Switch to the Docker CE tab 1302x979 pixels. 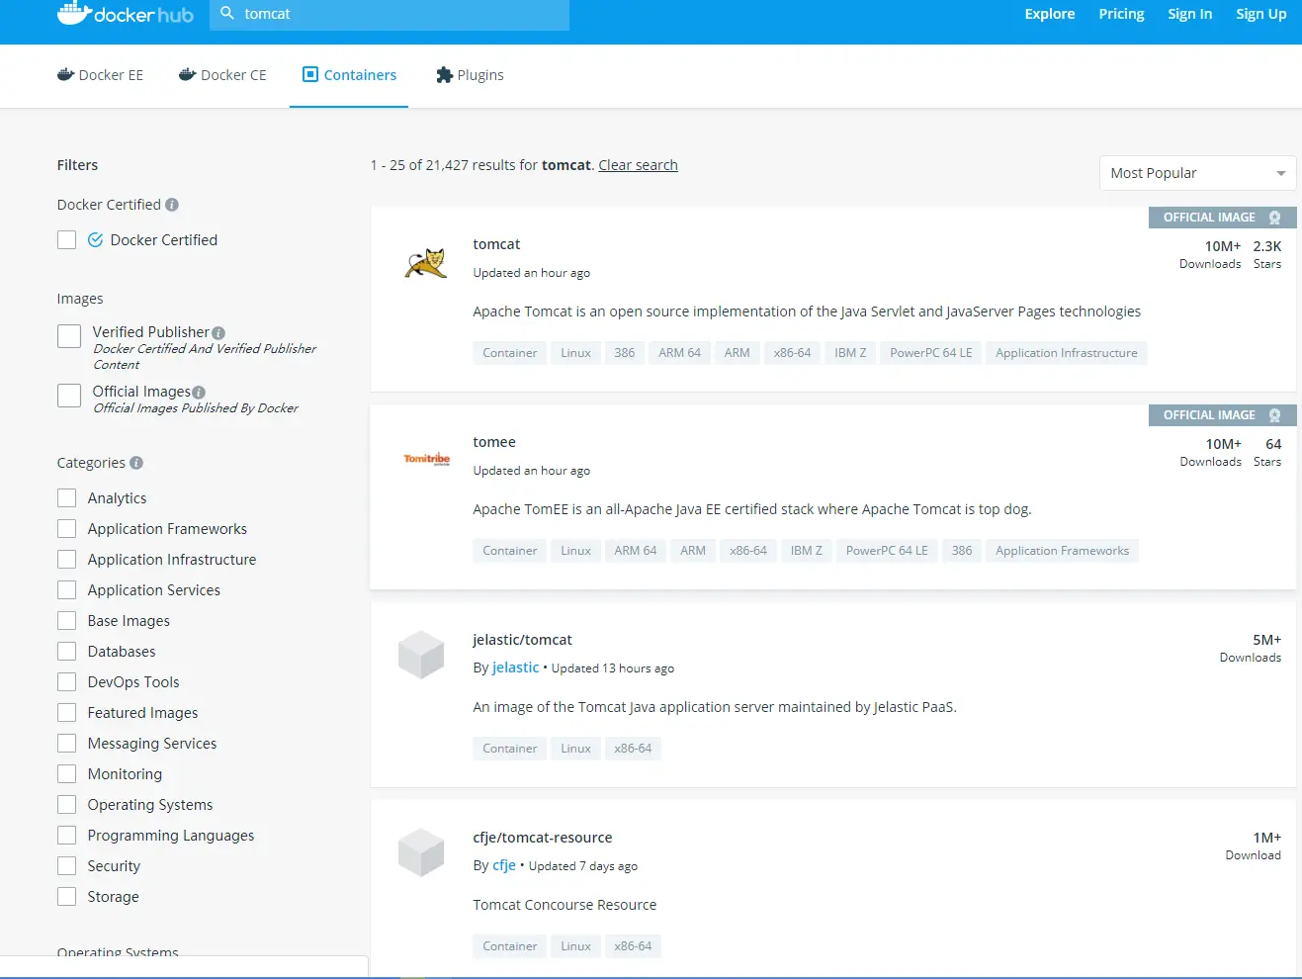[x=222, y=75]
